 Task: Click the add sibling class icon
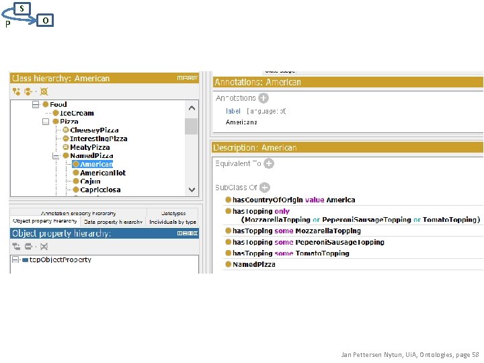(x=28, y=91)
